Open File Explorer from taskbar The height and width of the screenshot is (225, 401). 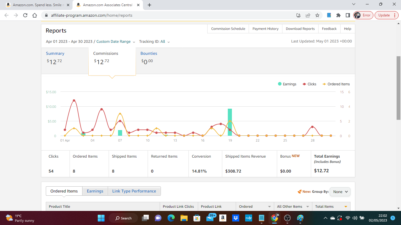coord(184,218)
